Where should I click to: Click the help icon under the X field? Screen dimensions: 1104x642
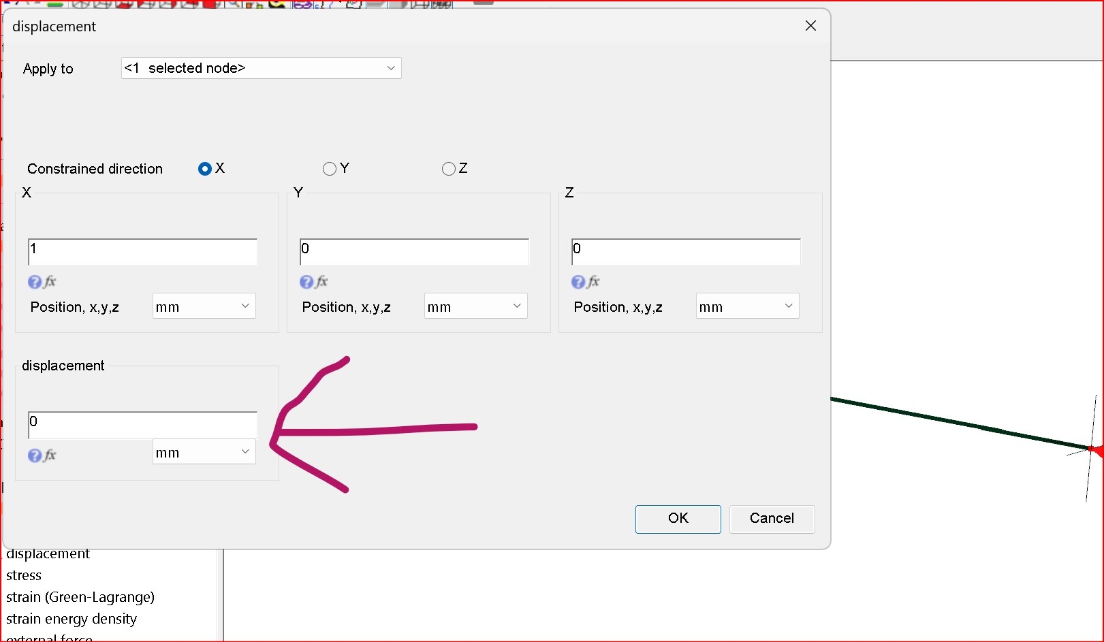pos(35,282)
